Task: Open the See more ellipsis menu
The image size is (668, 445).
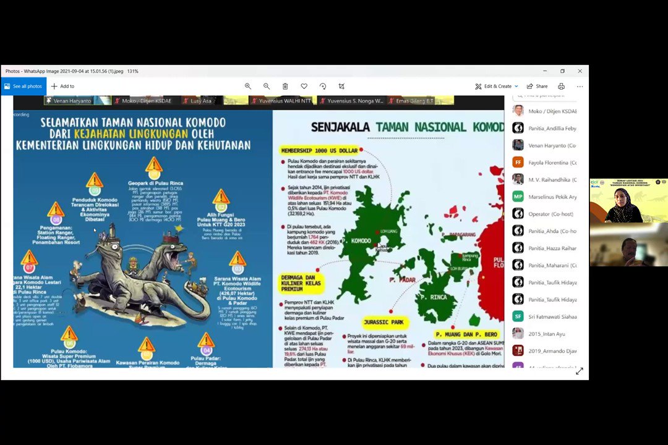Action: (580, 87)
